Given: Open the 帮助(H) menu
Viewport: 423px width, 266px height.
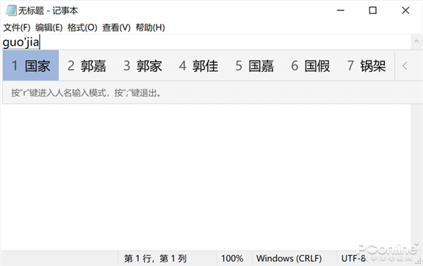Looking at the screenshot, I should [x=150, y=27].
